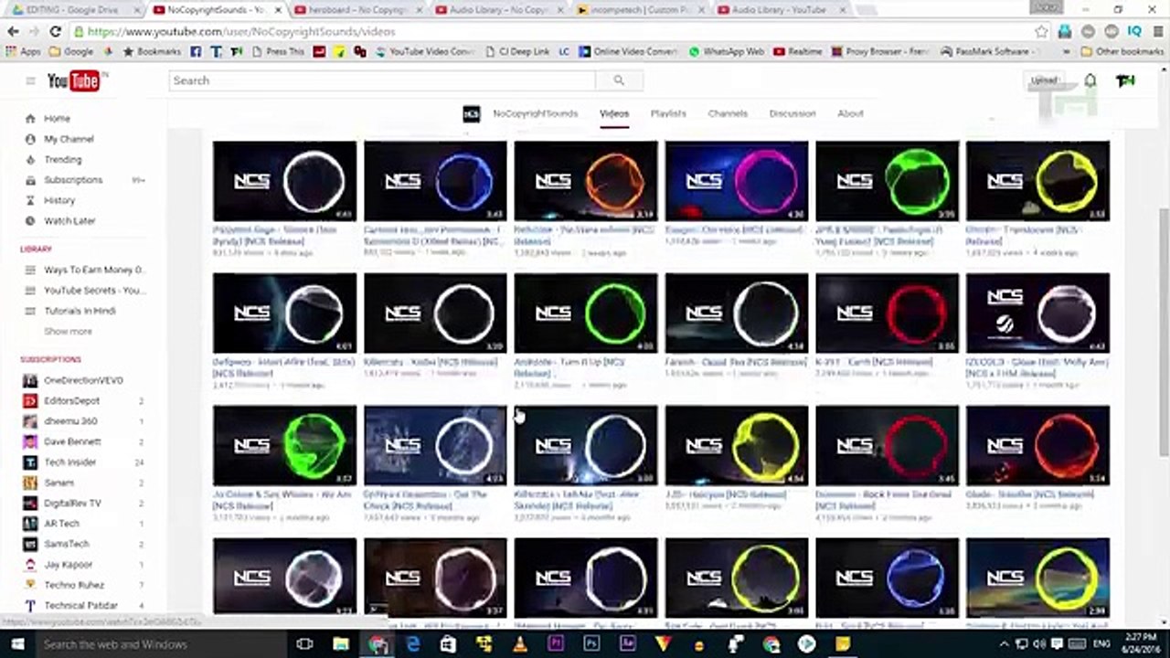This screenshot has width=1170, height=658.
Task: Switch to incompetech browser tab
Action: click(640, 9)
